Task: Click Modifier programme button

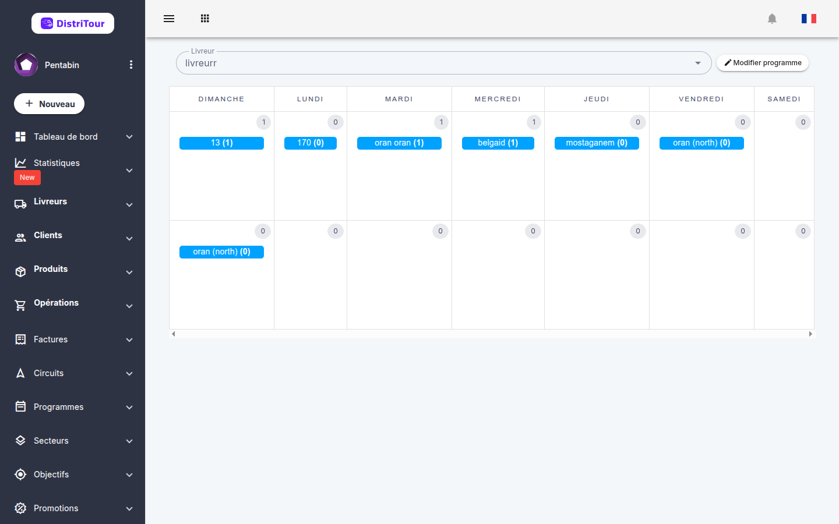Action: pyautogui.click(x=763, y=63)
